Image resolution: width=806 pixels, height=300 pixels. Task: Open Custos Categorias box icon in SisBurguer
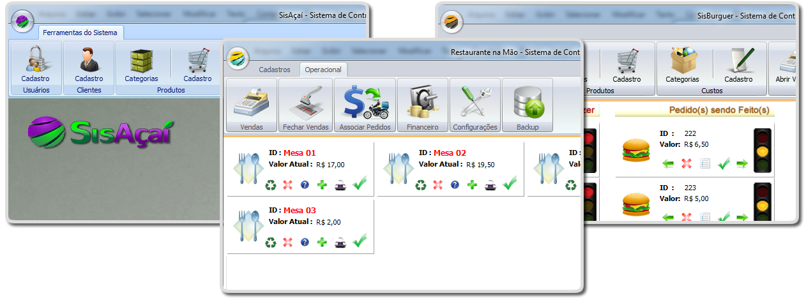coord(682,62)
